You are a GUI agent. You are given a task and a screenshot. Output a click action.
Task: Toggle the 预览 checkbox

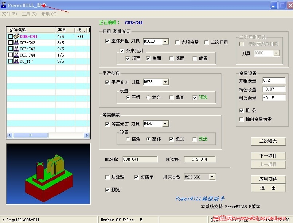[107, 190]
